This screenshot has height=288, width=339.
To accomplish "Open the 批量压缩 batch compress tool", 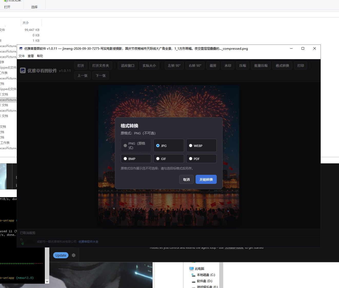I will tap(261, 66).
